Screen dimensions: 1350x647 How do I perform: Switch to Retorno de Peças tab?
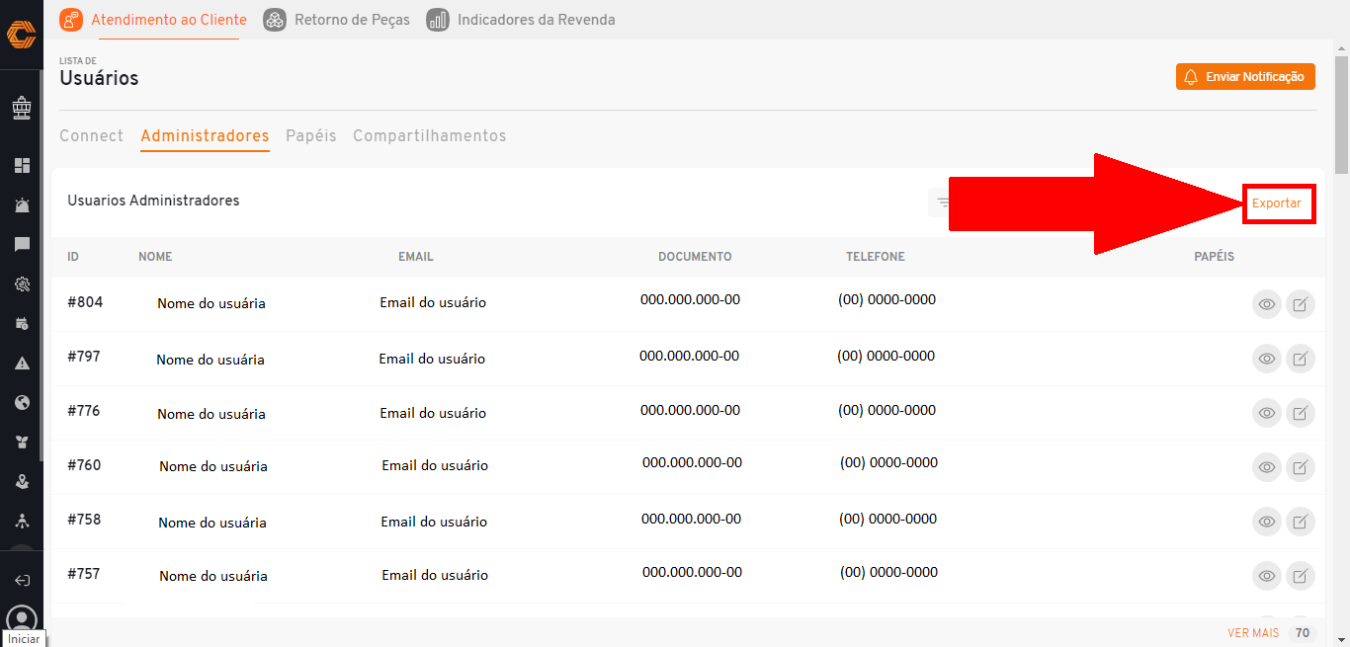coord(337,20)
